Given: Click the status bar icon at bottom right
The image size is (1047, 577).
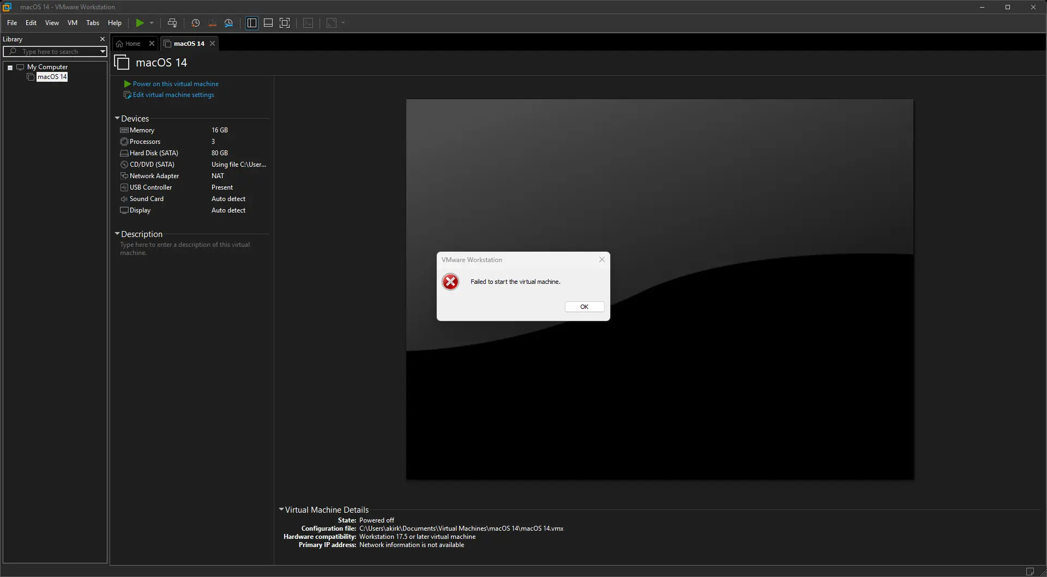Looking at the screenshot, I should (1030, 572).
